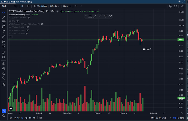Open chart settings gear icon
188x121 pixels.
(170, 6)
